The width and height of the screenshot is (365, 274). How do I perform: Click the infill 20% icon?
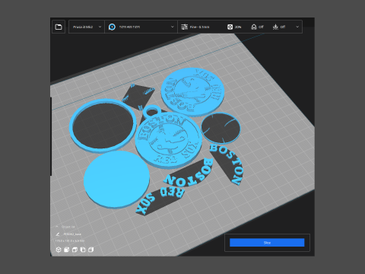coord(230,27)
